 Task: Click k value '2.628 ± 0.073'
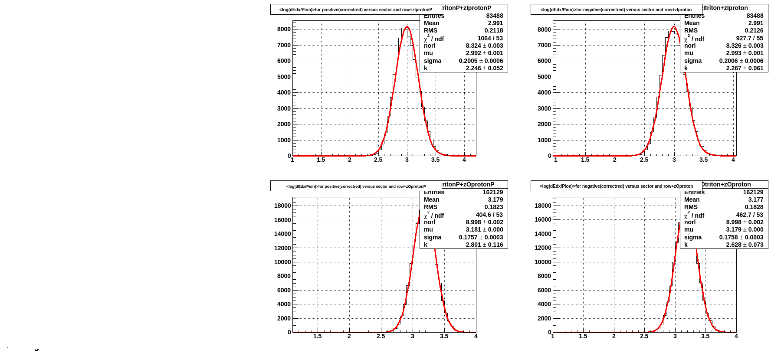[745, 245]
